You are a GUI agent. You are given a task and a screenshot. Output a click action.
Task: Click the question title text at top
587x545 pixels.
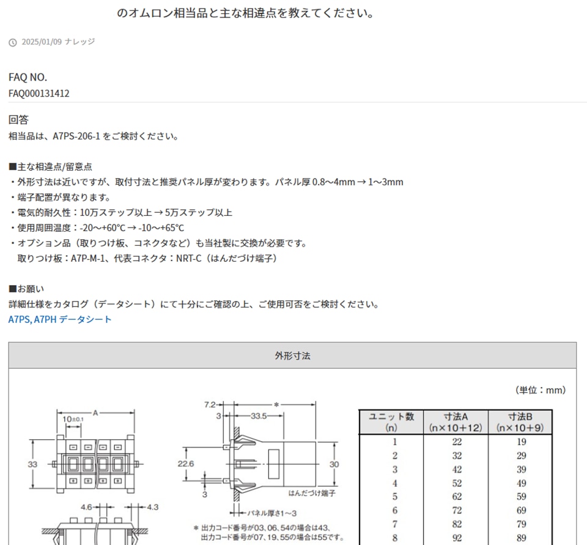point(246,13)
